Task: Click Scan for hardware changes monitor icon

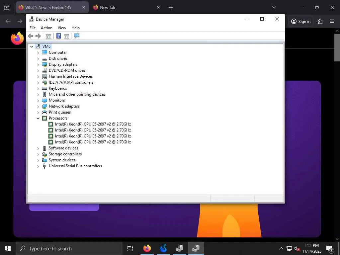Action: click(77, 36)
